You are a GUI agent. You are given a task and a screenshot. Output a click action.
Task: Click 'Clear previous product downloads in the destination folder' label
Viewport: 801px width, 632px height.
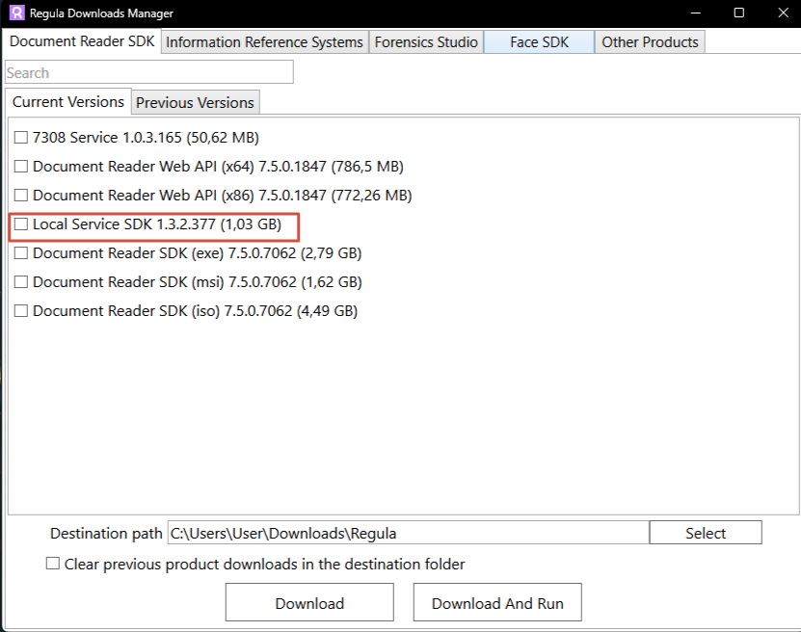(x=265, y=565)
